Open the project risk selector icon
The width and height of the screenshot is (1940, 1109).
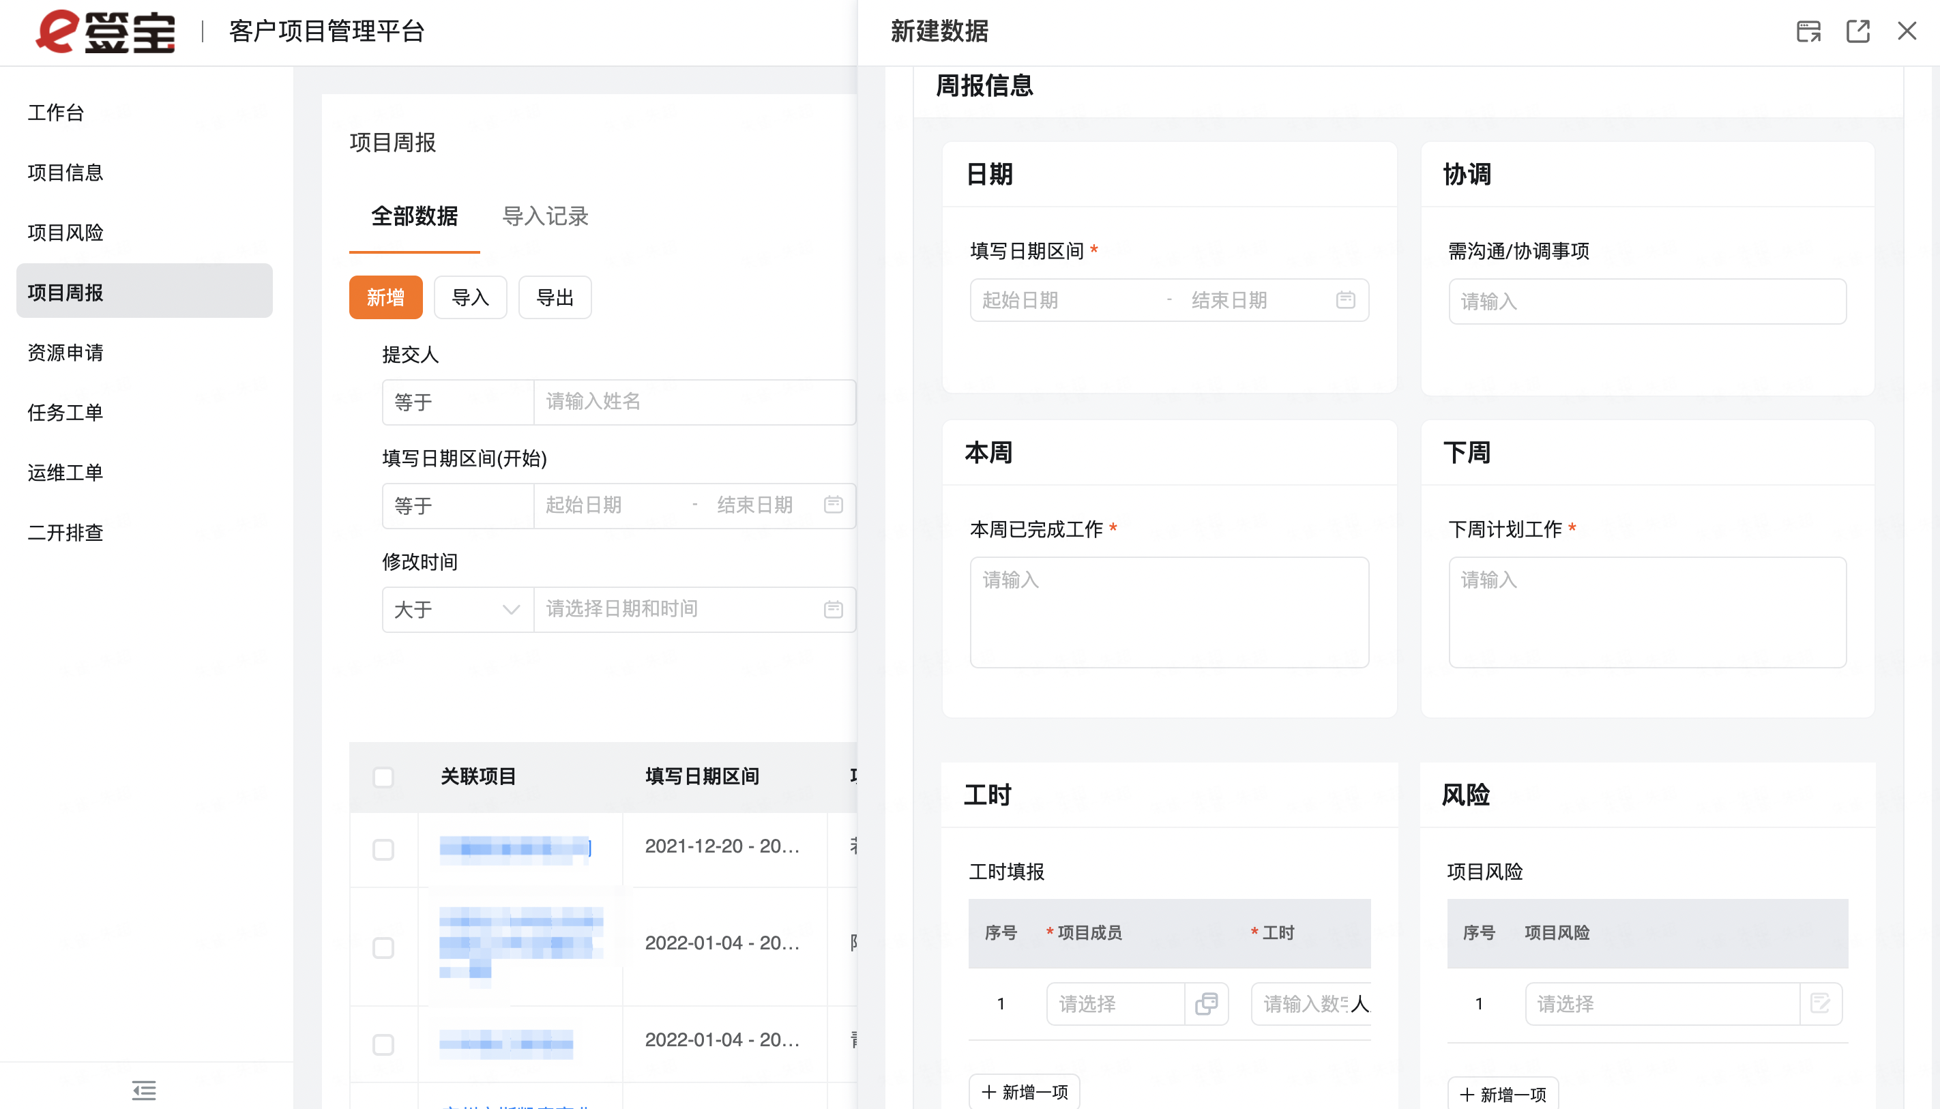pyautogui.click(x=1821, y=1004)
